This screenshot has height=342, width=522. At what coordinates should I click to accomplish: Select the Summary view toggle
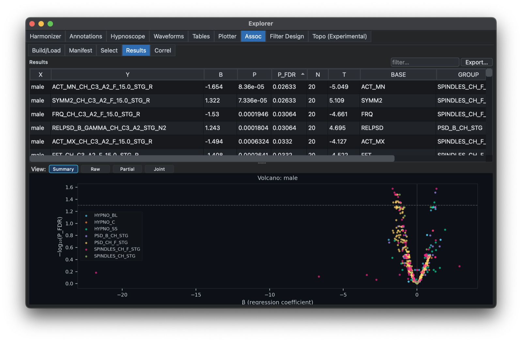click(x=63, y=169)
